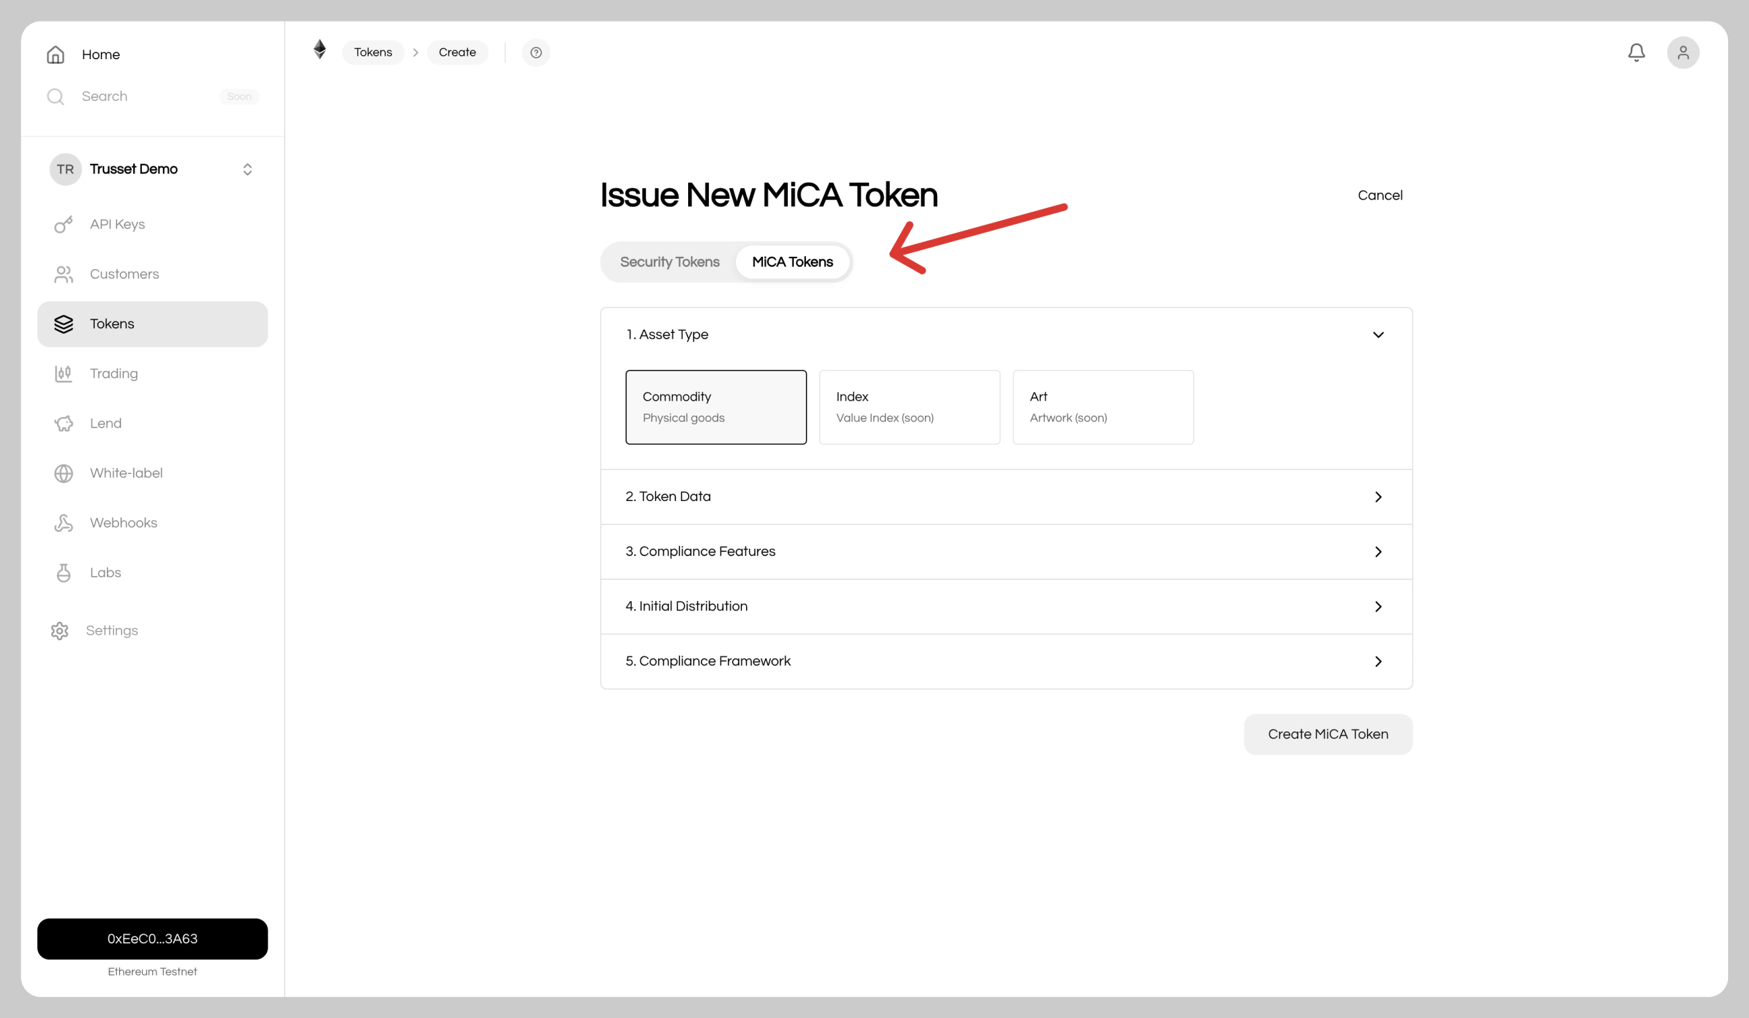Cancel the token issuance
The image size is (1749, 1018).
1380,195
